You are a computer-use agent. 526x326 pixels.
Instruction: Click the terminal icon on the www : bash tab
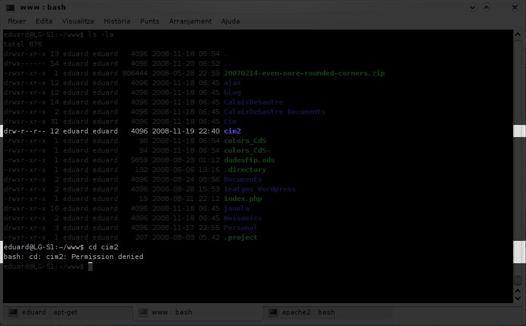point(143,312)
